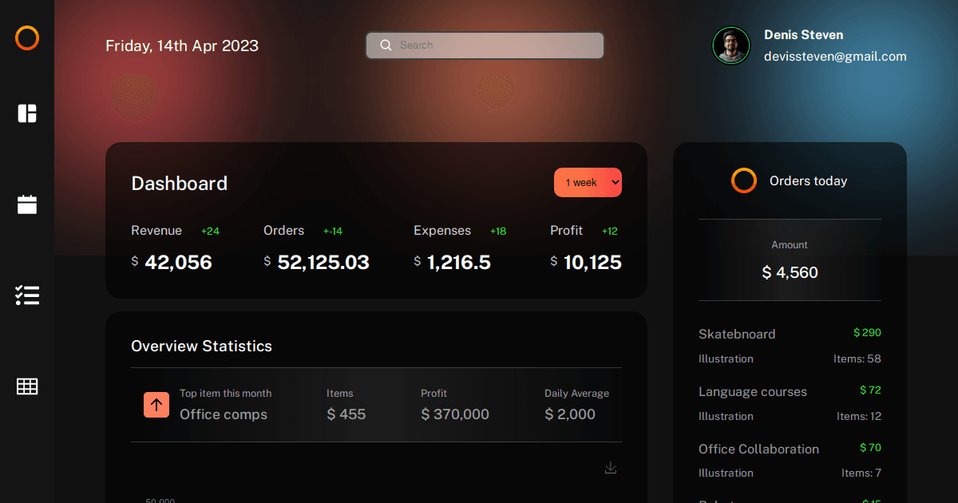
Task: Open the calendar icon in the sidebar
Action: tap(26, 204)
